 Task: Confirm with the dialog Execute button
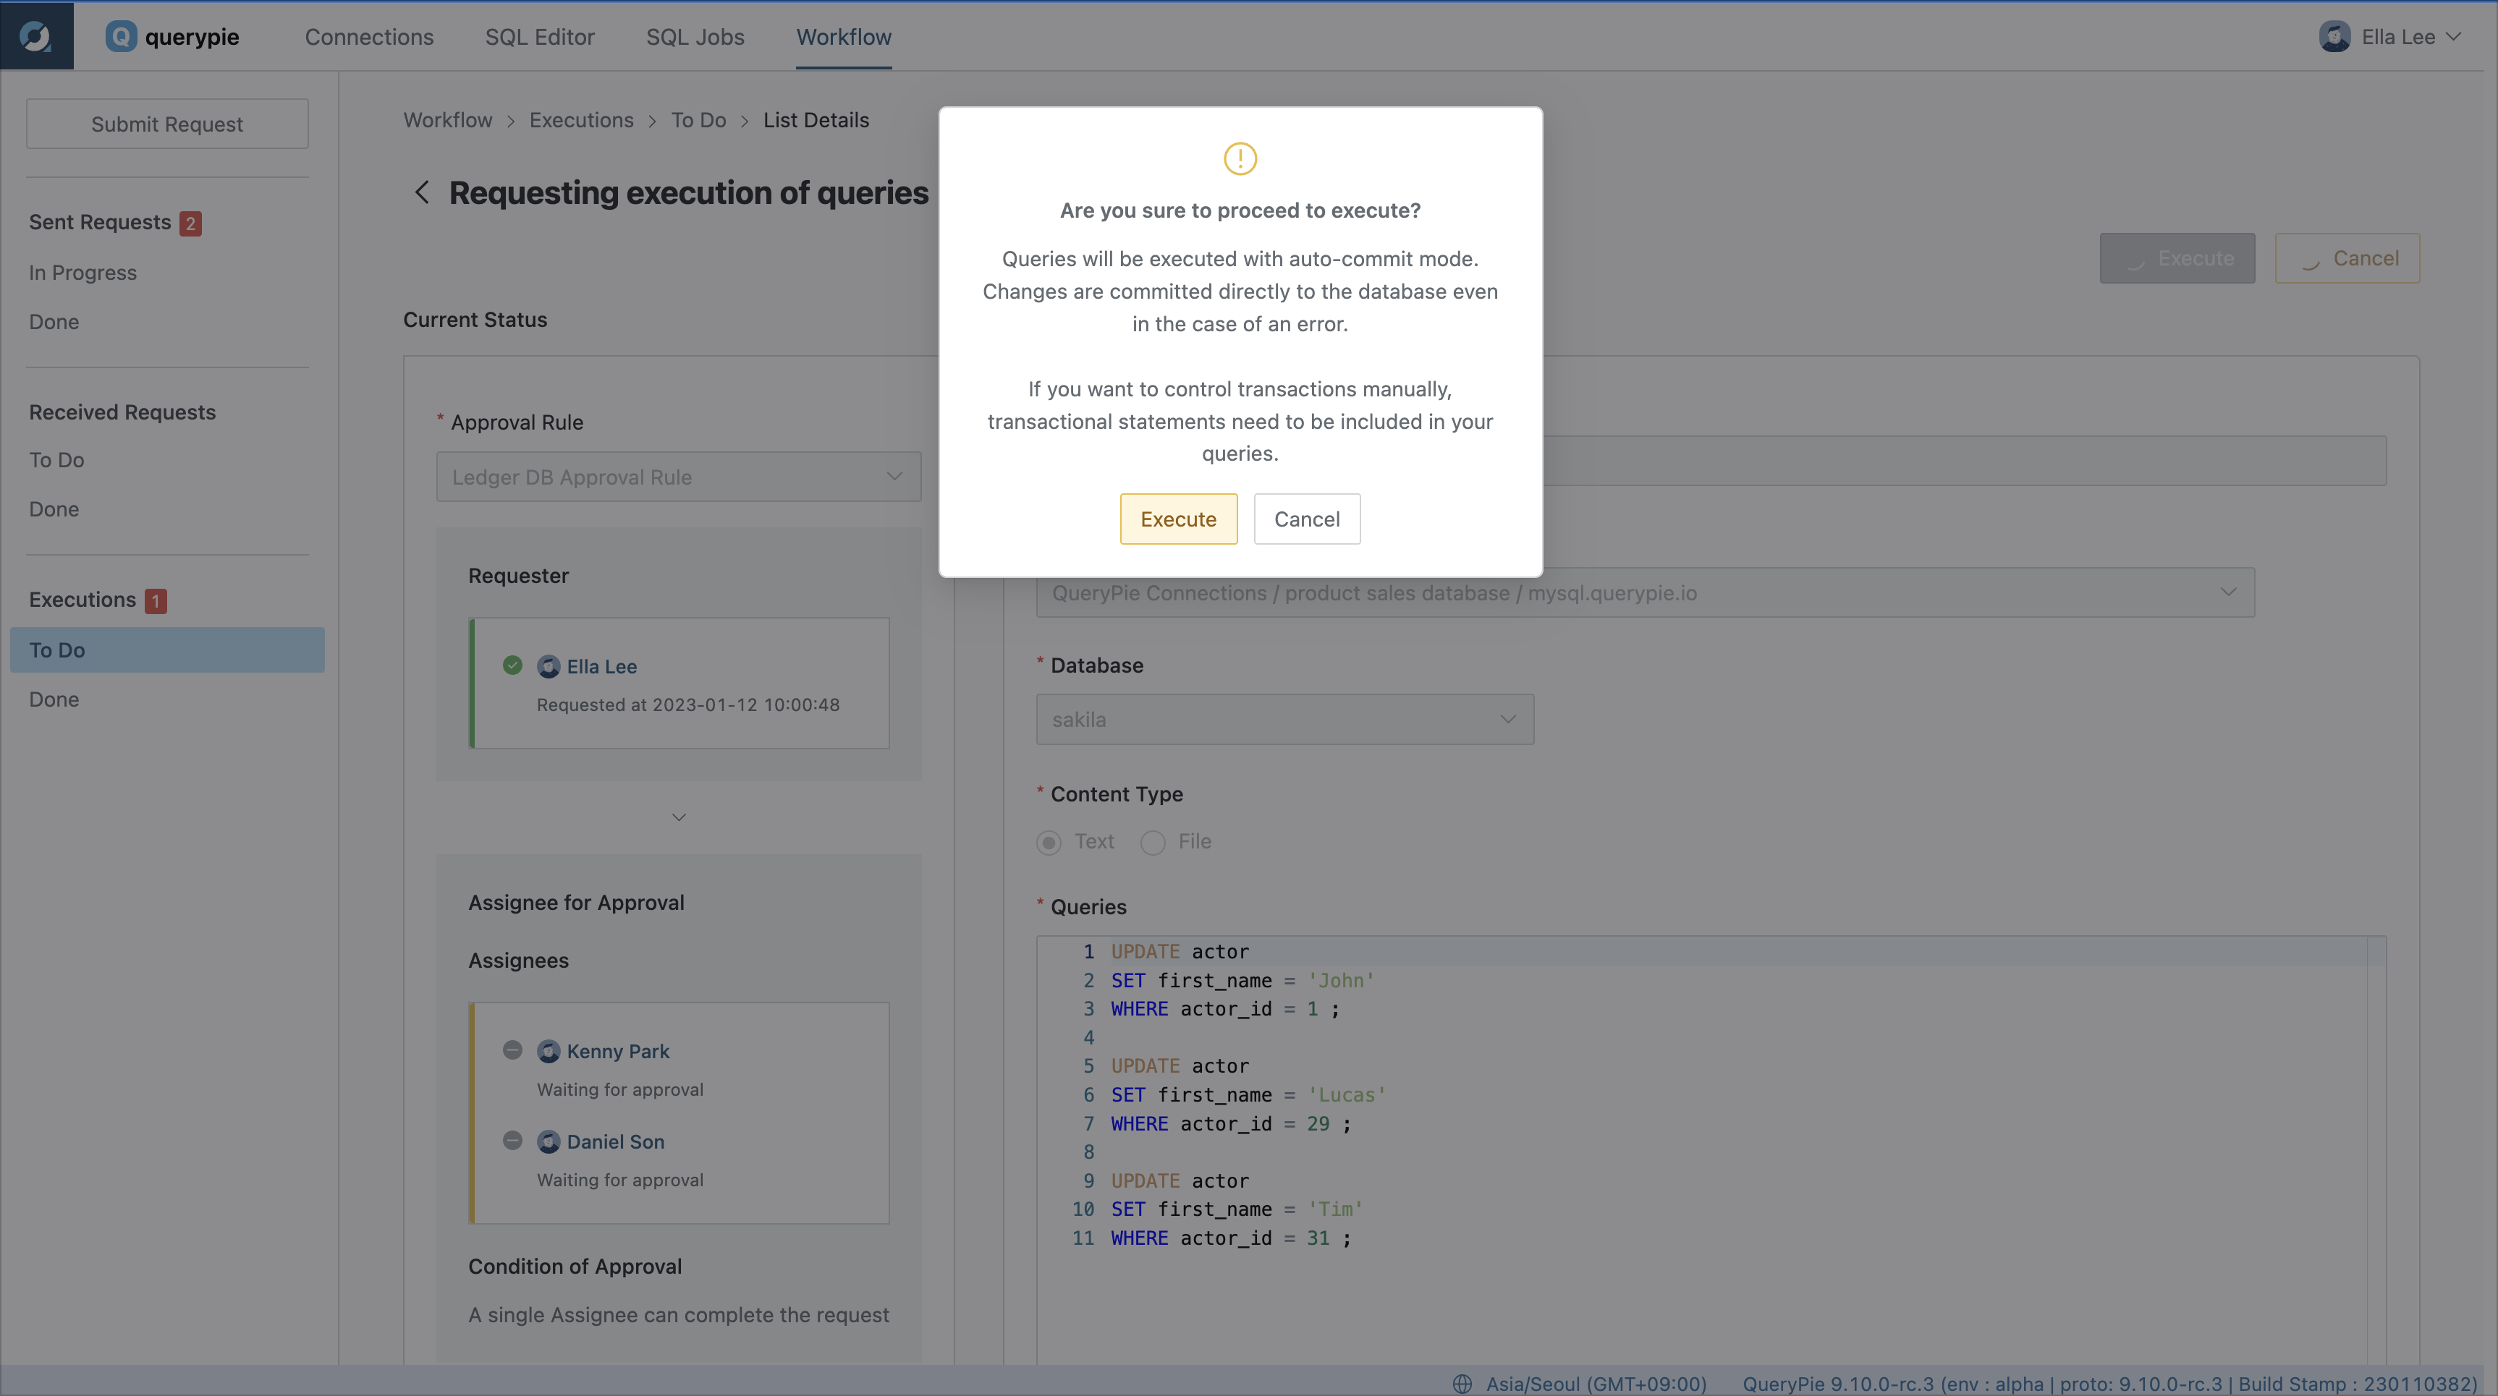pos(1178,519)
